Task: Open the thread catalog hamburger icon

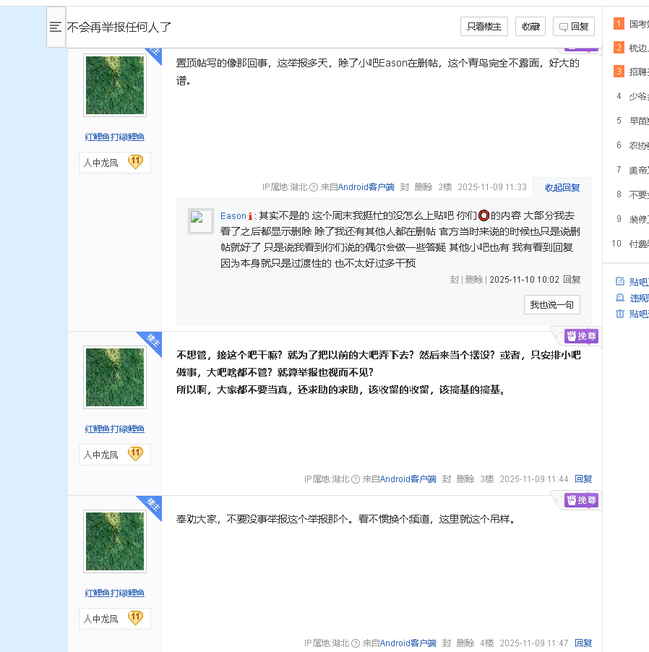Action: coord(56,27)
